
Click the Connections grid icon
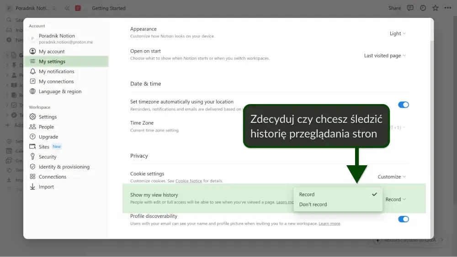[32, 177]
